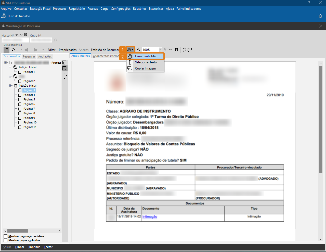Viewport: 326px width, 252px height.
Task: Select Página: 7 in the tree
Action: click(29, 109)
